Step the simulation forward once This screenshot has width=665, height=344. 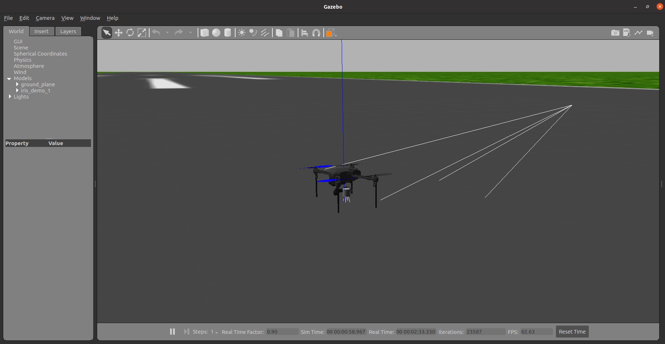click(x=186, y=331)
